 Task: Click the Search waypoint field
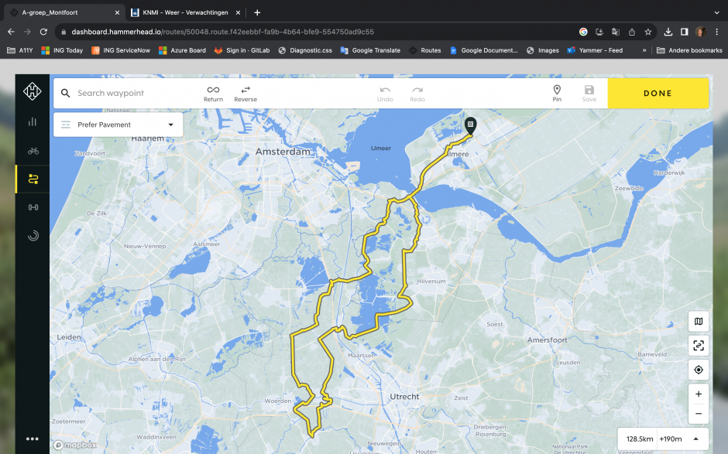tap(132, 93)
